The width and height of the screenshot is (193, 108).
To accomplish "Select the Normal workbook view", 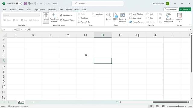I will tap(46, 18).
